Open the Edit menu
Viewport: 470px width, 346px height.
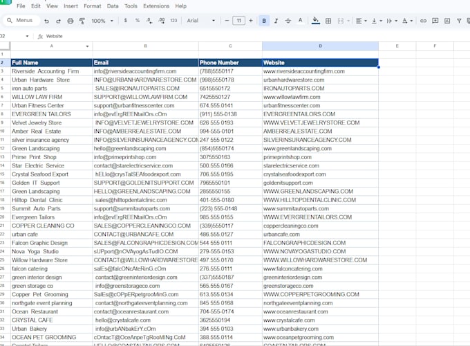pos(36,6)
